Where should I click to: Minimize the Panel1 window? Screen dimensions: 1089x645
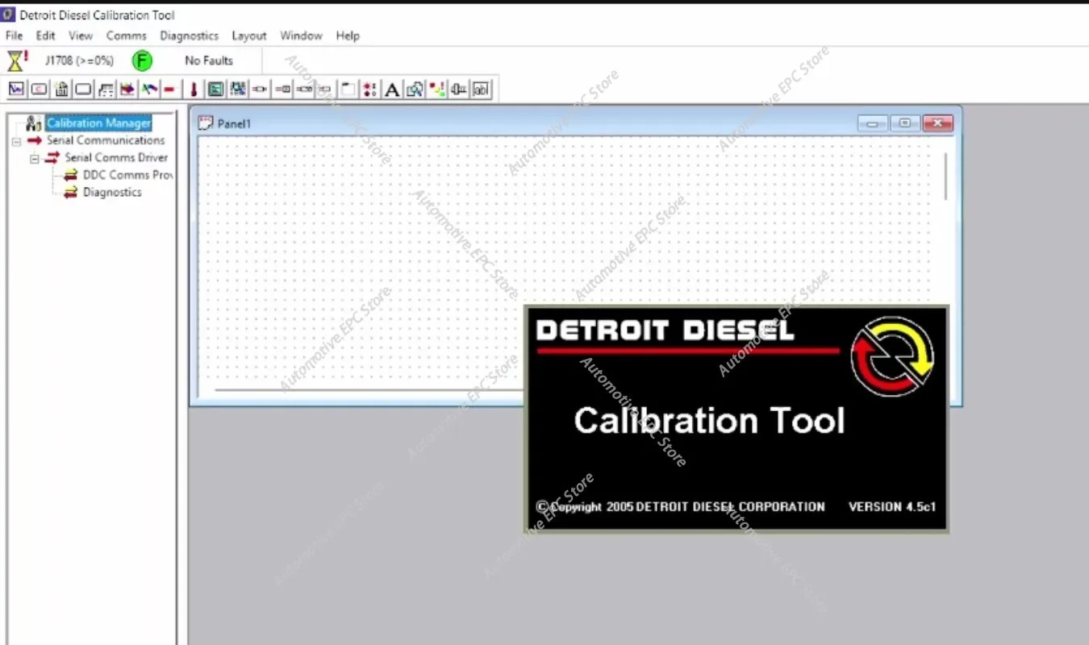click(x=873, y=123)
